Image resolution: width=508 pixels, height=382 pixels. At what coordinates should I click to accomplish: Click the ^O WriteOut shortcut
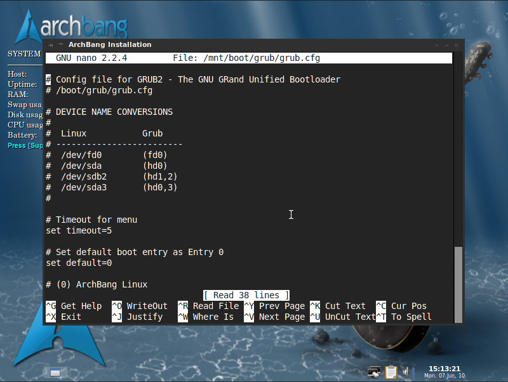[140, 306]
